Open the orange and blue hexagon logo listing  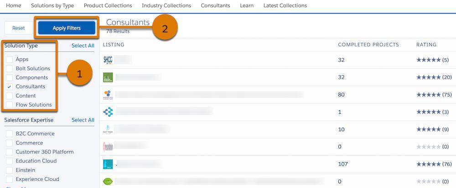click(108, 95)
